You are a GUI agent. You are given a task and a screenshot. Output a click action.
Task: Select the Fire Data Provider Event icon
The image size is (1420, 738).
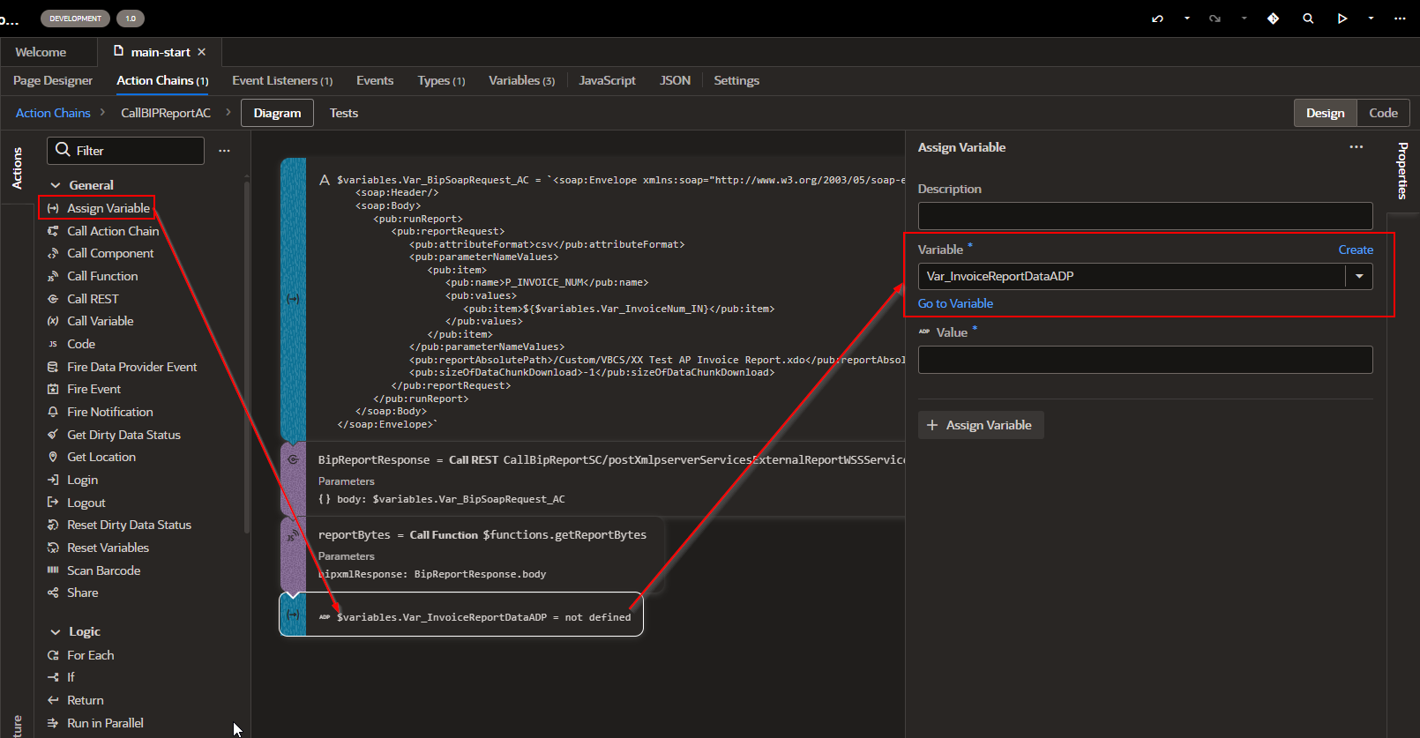coord(53,367)
